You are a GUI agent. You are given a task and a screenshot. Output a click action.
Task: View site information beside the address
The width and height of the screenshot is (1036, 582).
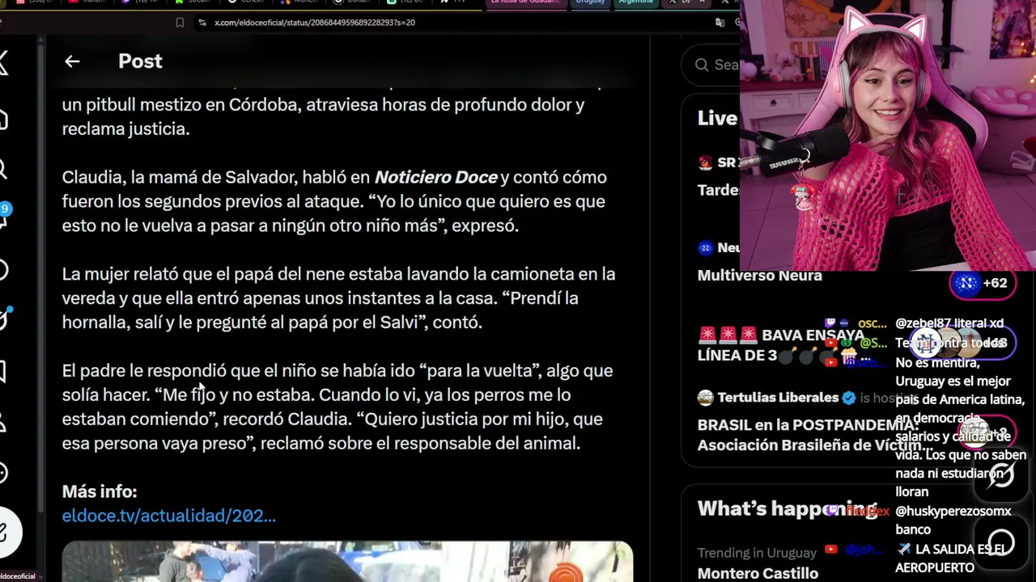click(x=202, y=23)
